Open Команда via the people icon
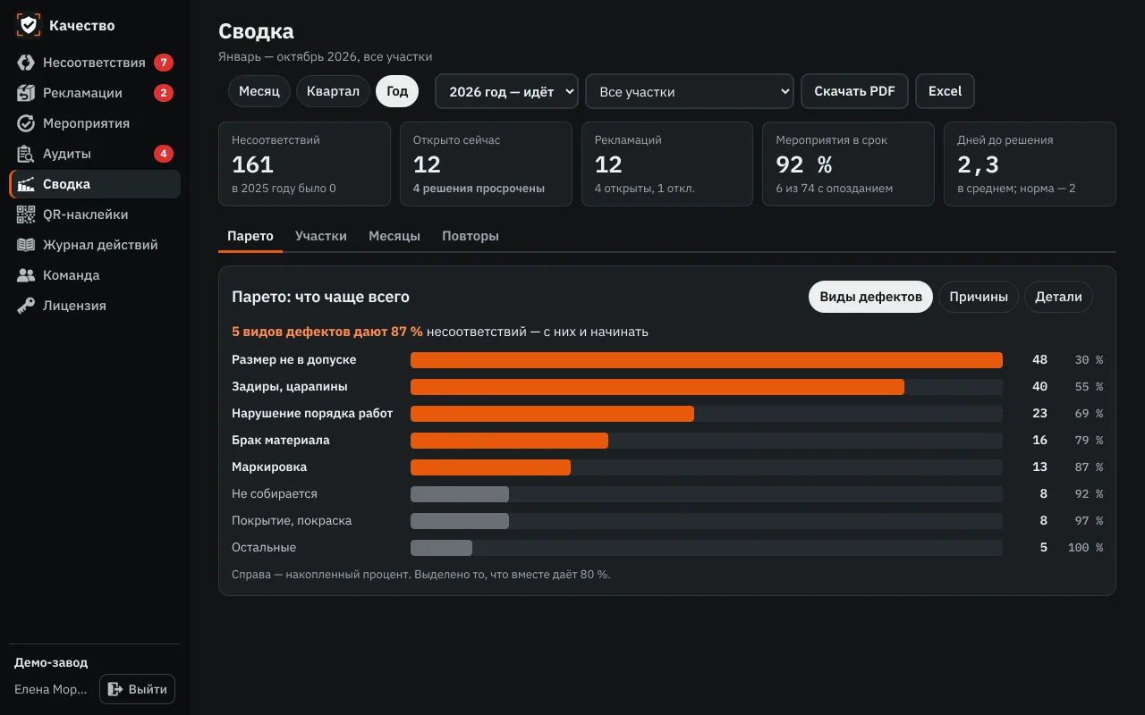The height and width of the screenshot is (715, 1145). (x=26, y=275)
